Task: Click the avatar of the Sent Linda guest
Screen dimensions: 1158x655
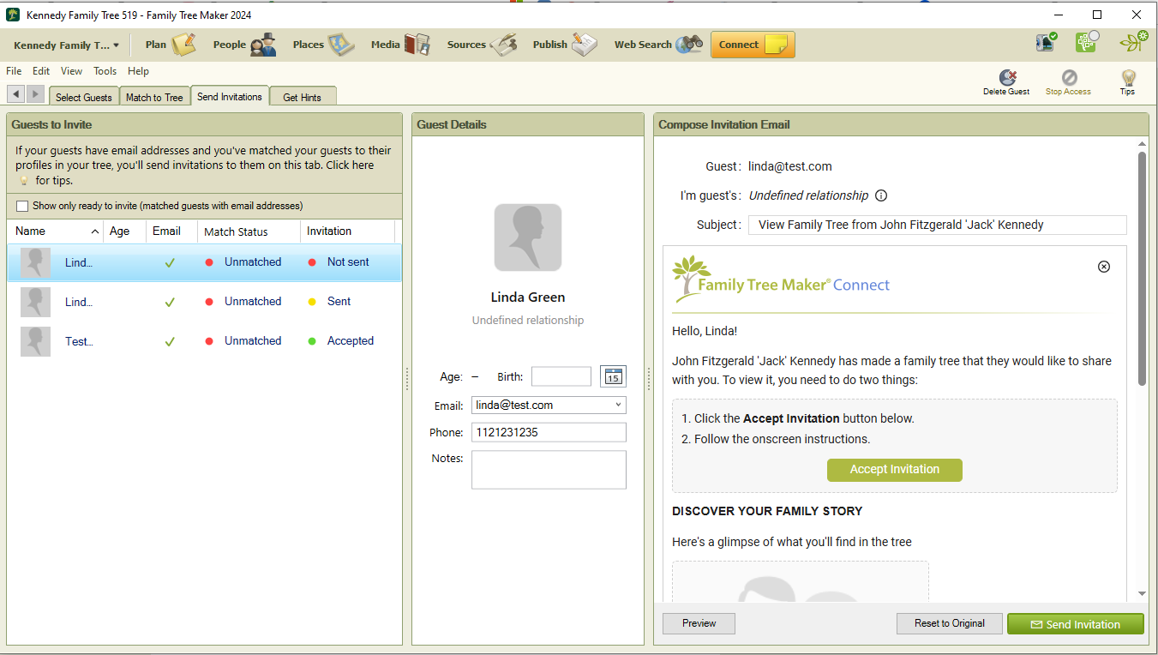Action: pos(35,302)
